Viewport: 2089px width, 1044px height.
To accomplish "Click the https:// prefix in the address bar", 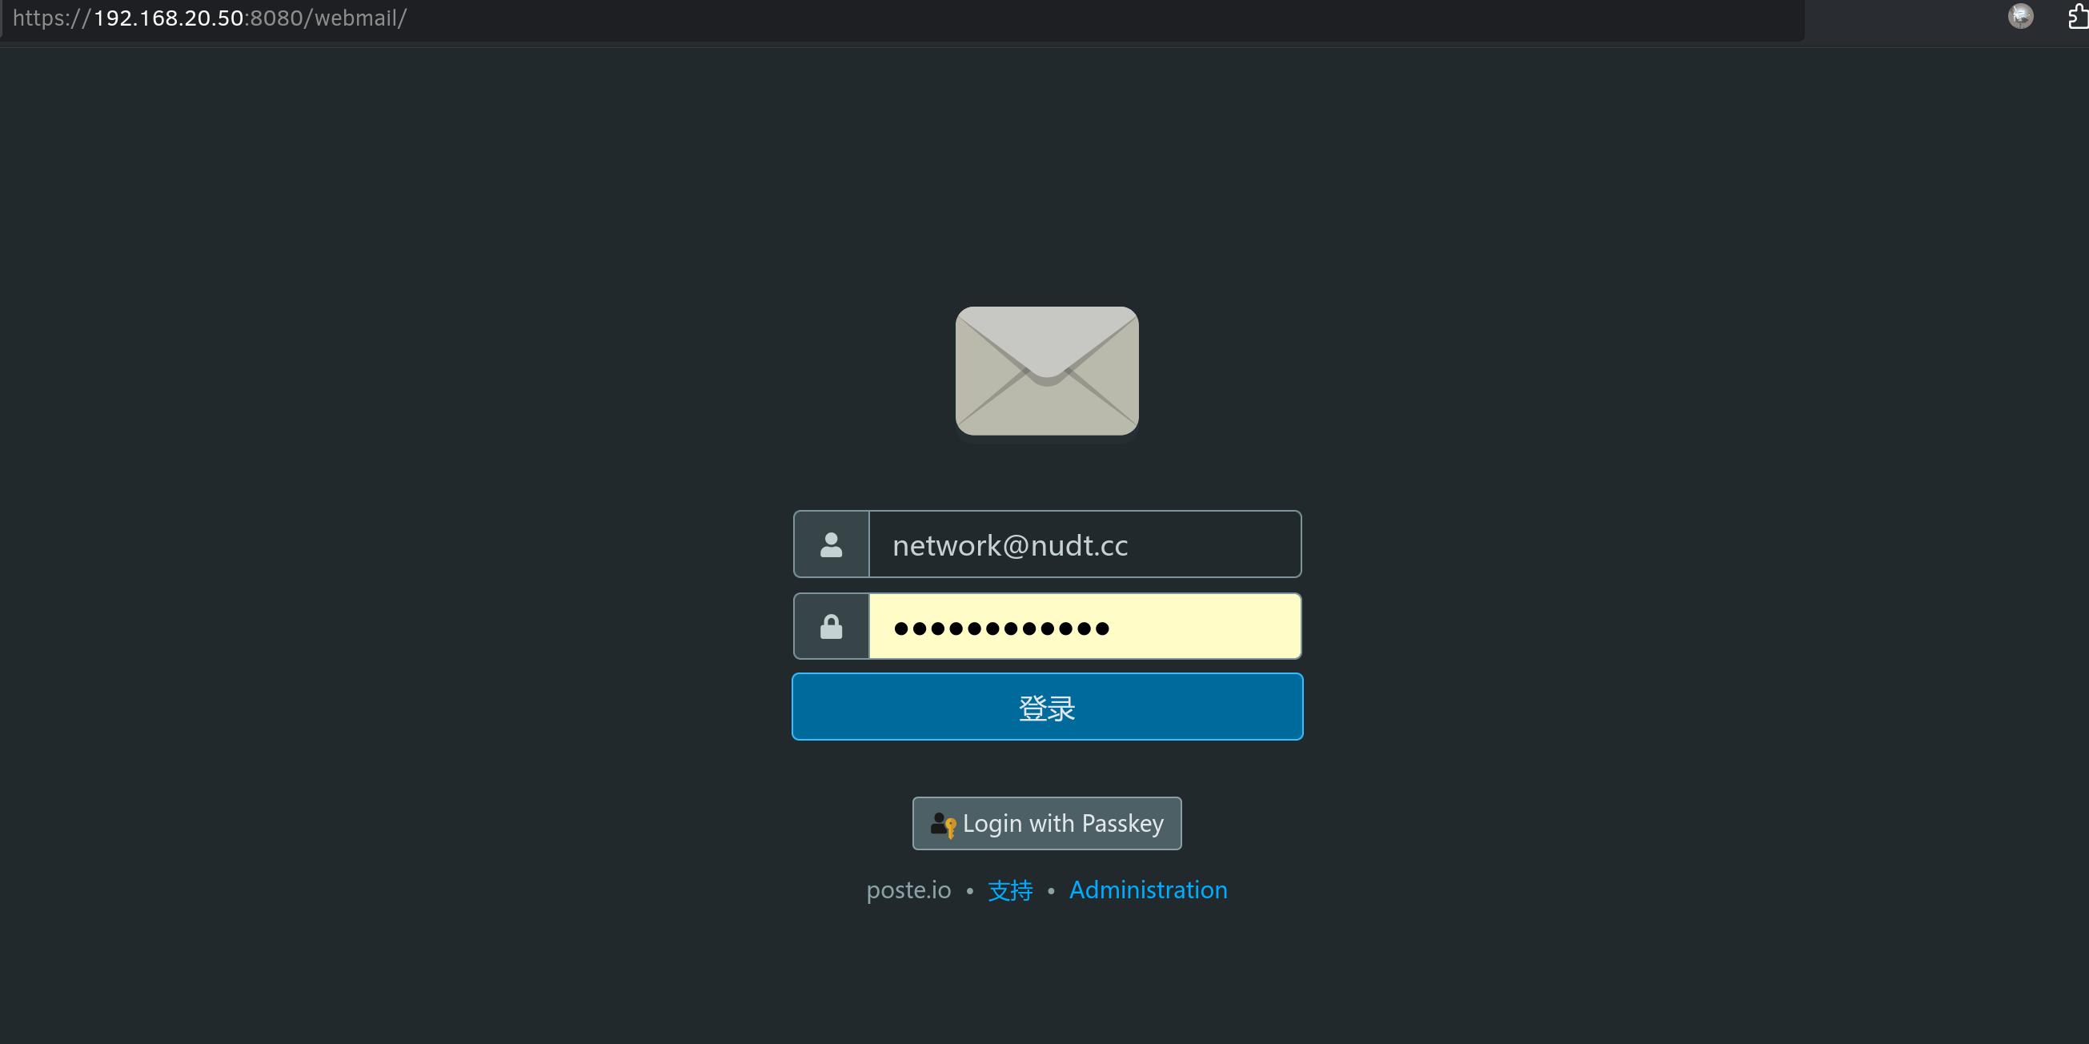I will [53, 18].
